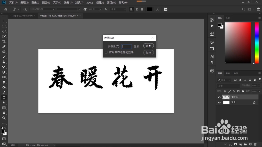Image resolution: width=262 pixels, height=147 pixels.
Task: Open the layer opacity dropdown
Action: point(259,86)
